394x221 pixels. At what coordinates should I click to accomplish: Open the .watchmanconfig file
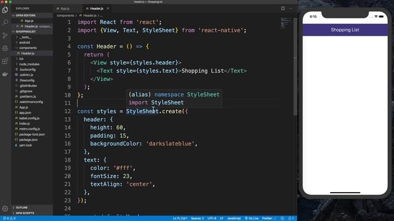[x=31, y=102]
